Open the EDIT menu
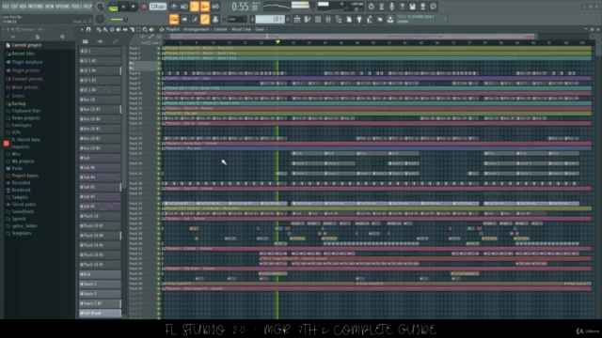Screen dimensions: 602x338 pos(15,7)
